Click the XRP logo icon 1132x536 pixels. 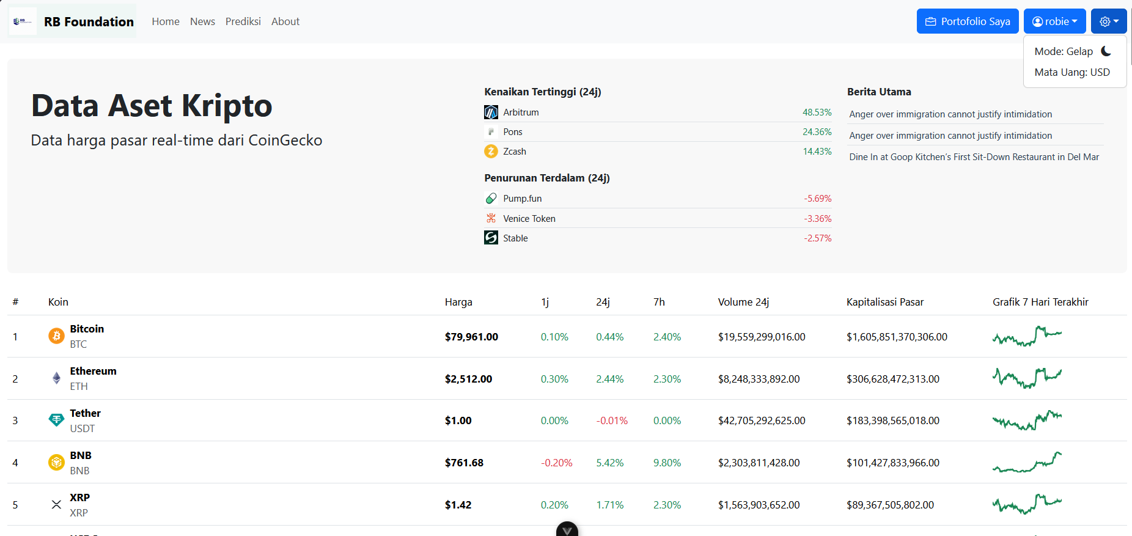[56, 504]
